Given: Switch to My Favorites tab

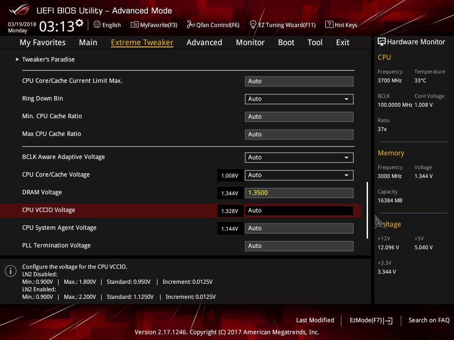Looking at the screenshot, I should click(43, 42).
